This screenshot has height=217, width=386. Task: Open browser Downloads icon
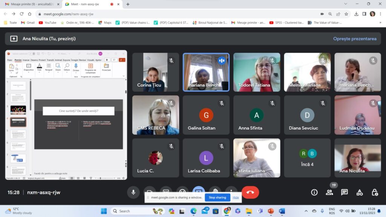click(x=356, y=14)
